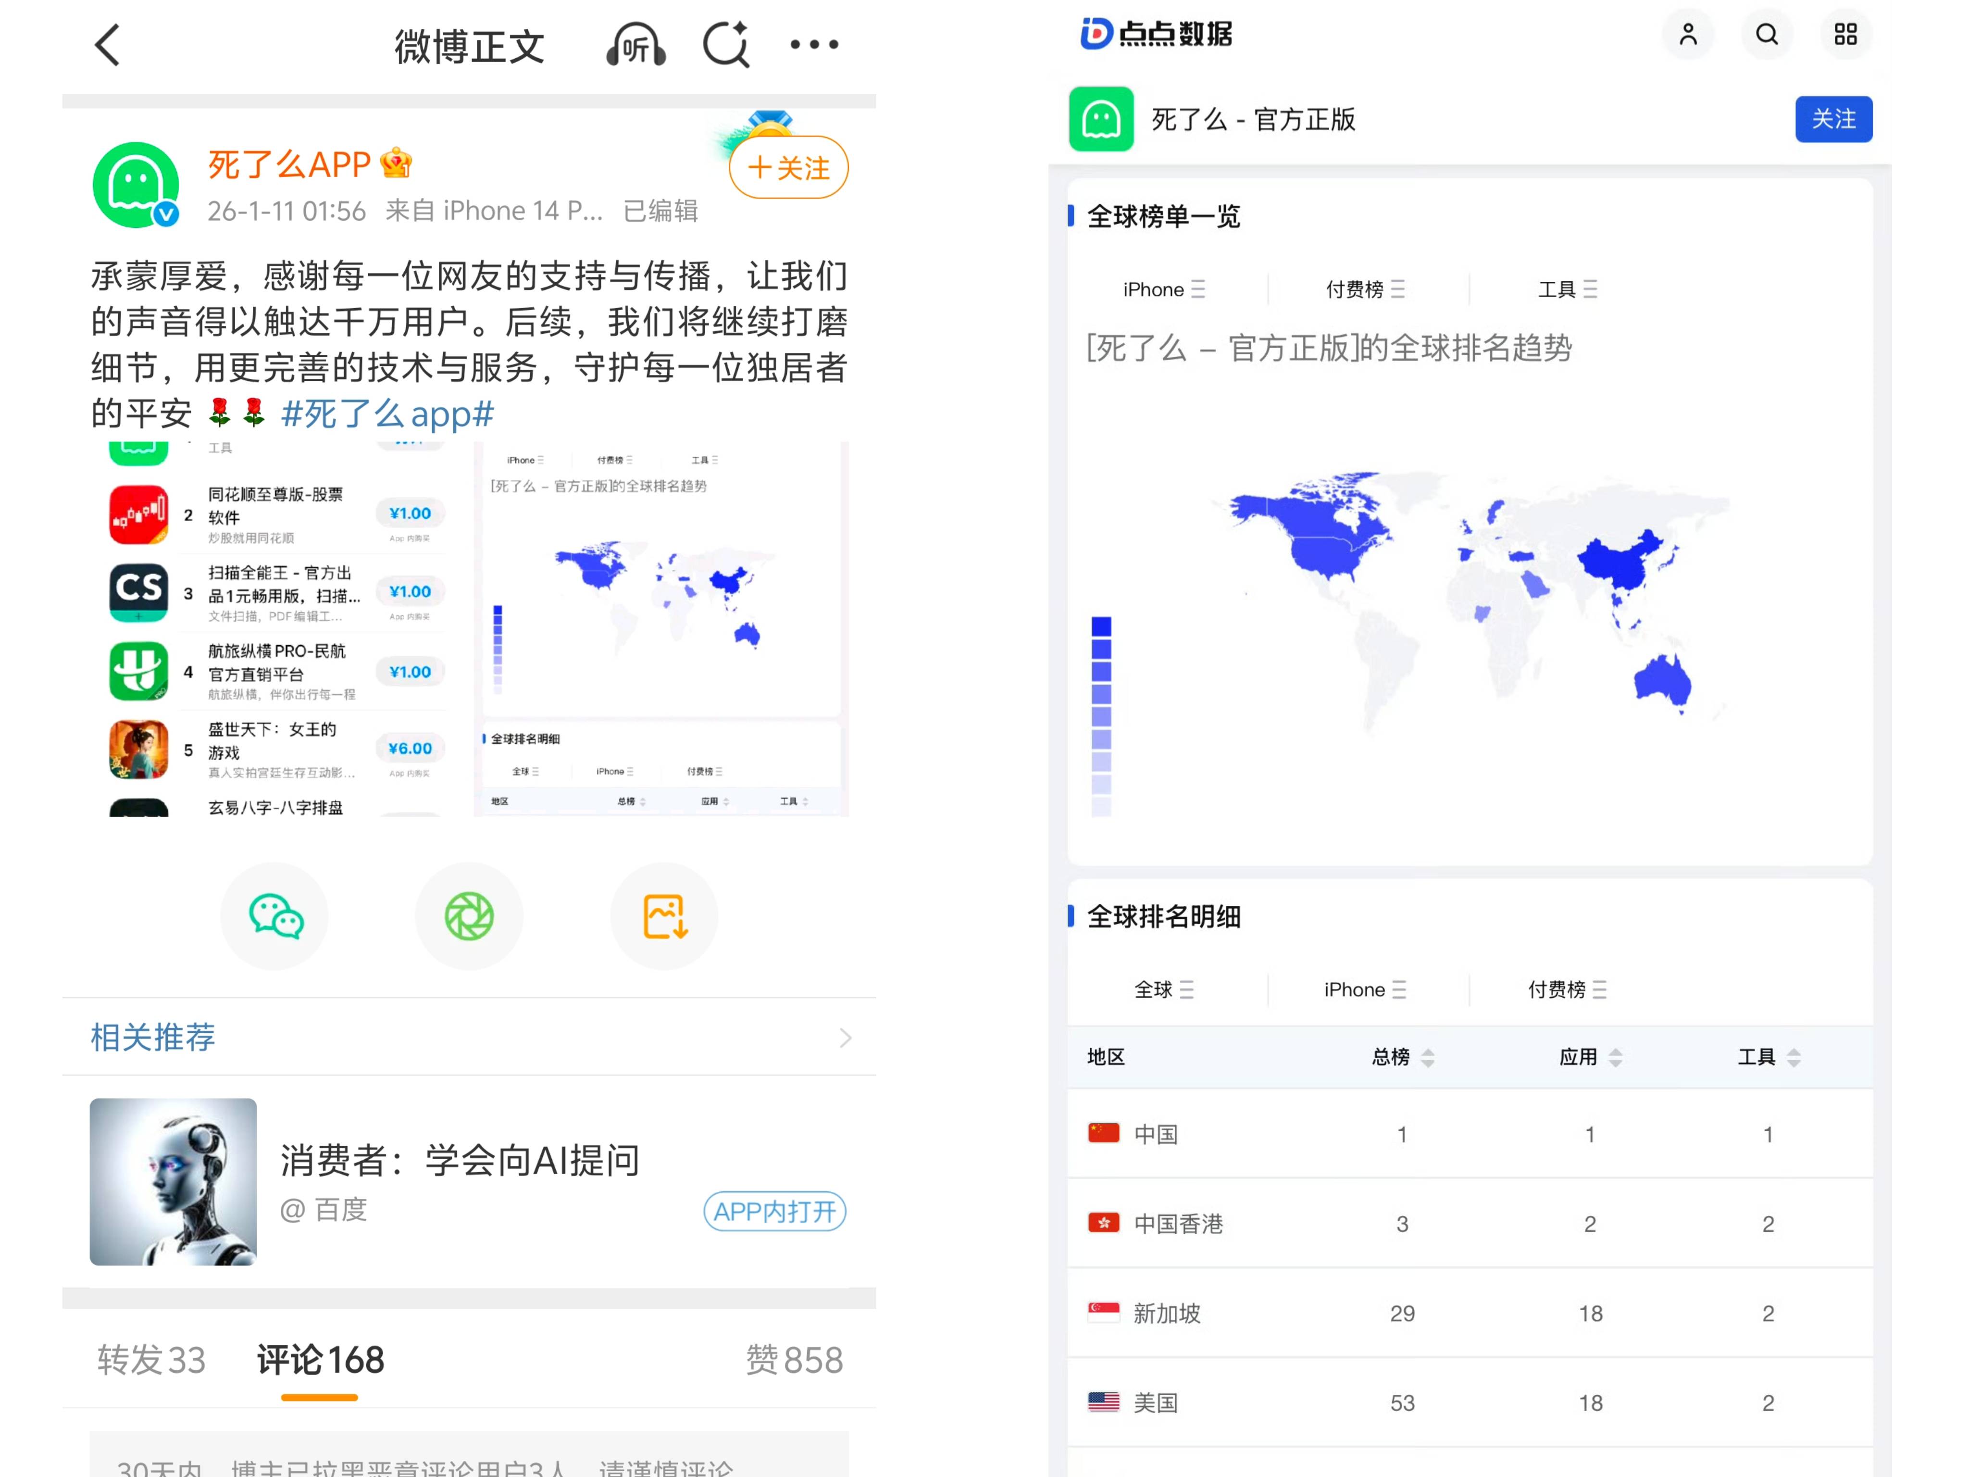Share post via WeChat icon

click(x=275, y=916)
